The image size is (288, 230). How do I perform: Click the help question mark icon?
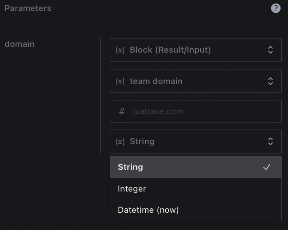tap(276, 8)
